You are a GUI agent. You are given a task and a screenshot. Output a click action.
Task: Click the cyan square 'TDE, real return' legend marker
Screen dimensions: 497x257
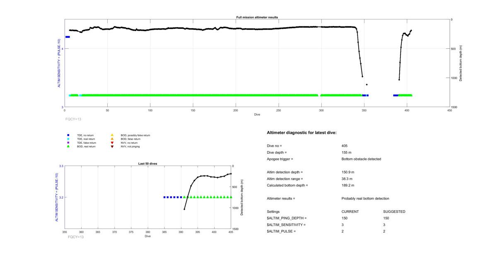tap(68, 139)
